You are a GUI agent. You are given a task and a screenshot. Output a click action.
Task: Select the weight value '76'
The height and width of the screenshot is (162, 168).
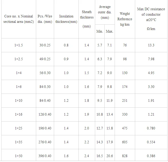(x=125, y=45)
